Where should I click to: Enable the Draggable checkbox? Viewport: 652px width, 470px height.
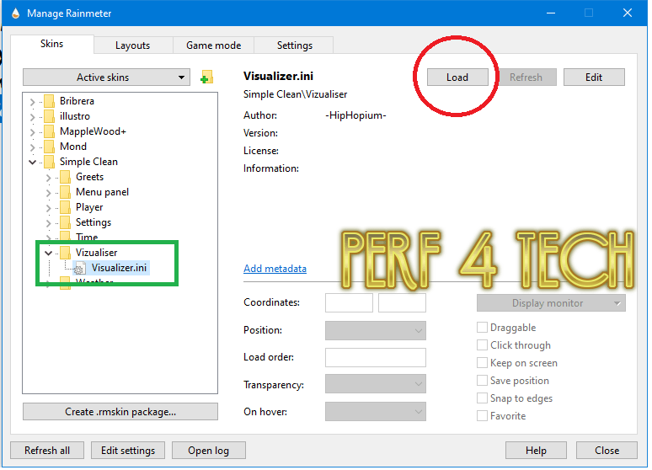(x=483, y=328)
